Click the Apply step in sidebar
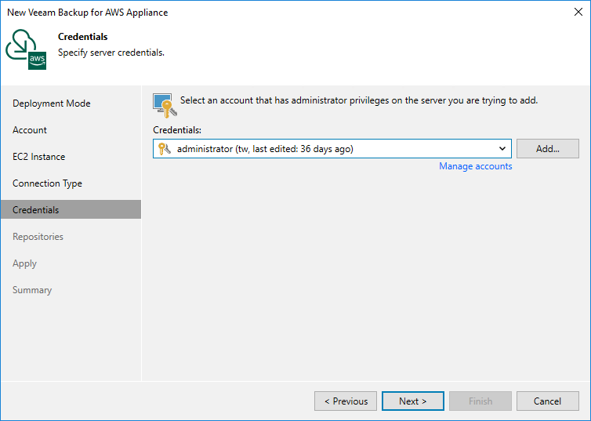 (24, 263)
